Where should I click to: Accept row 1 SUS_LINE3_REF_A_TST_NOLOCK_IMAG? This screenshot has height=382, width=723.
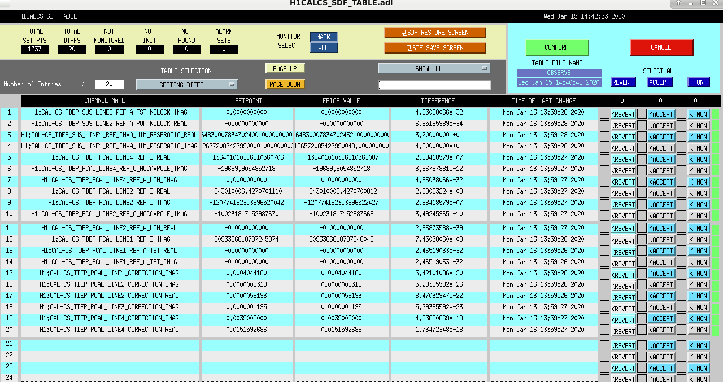pyautogui.click(x=661, y=114)
